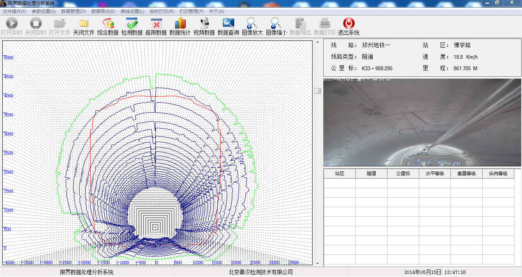Open the 数据统计 bar chart icon
Viewport: 522px width, 277px height.
click(180, 23)
